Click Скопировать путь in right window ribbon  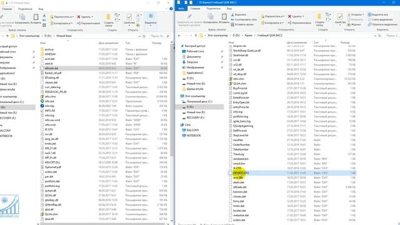[x=244, y=19]
